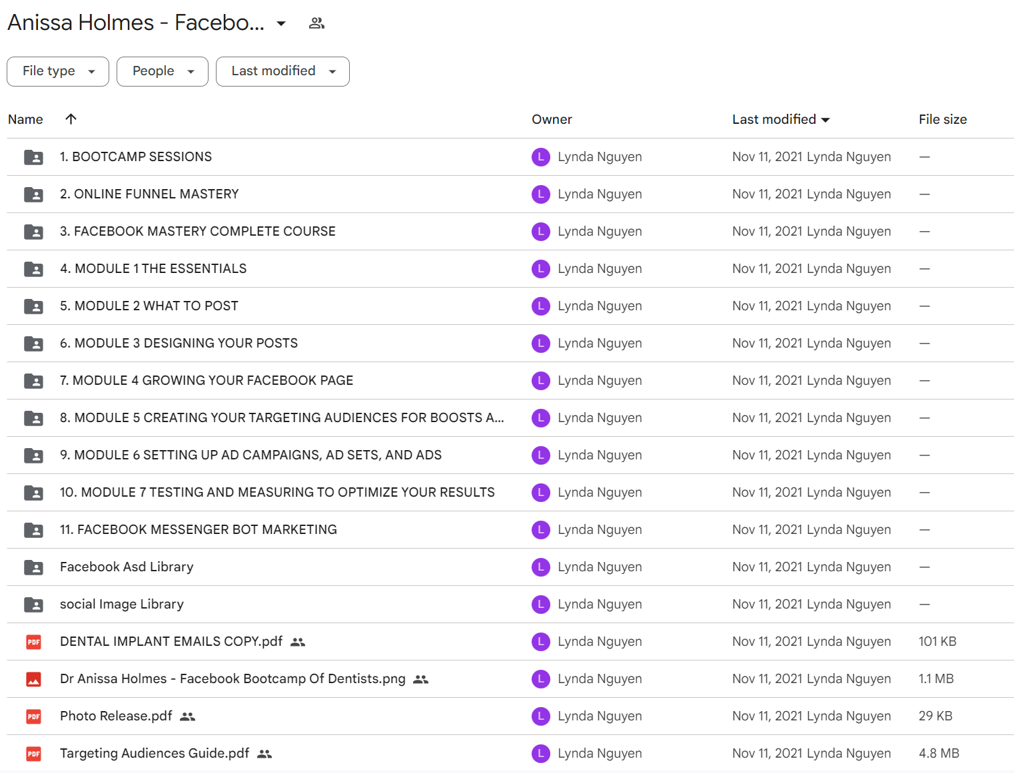The height and width of the screenshot is (773, 1014).
Task: Select social Image Library folder name
Action: [122, 604]
